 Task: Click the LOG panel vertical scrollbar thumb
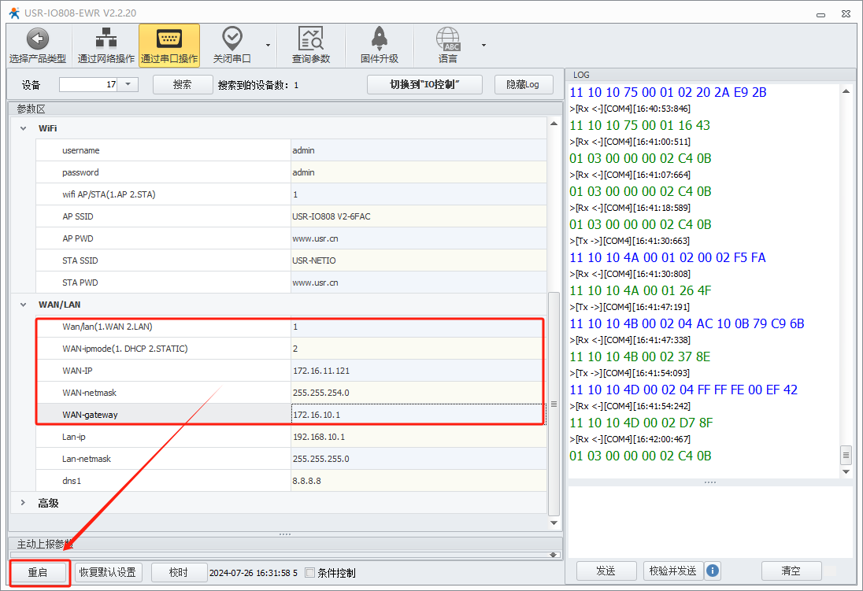(x=846, y=455)
